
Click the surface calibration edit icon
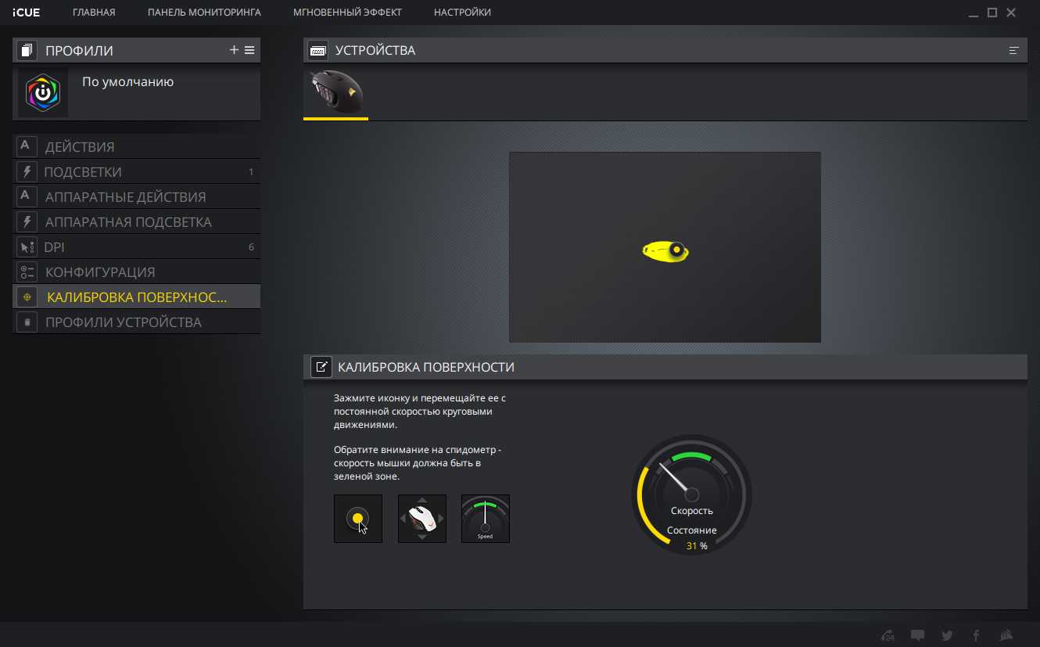[x=321, y=367]
